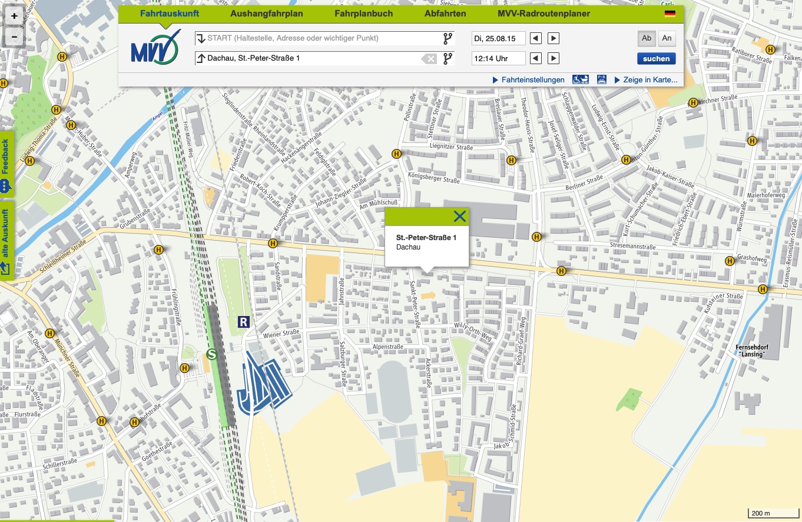Image resolution: width=802 pixels, height=522 pixels.
Task: Click the P+R parking options icon
Action: pos(602,79)
